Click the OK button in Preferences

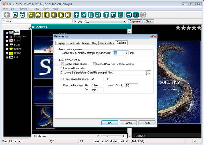click(x=110, y=123)
